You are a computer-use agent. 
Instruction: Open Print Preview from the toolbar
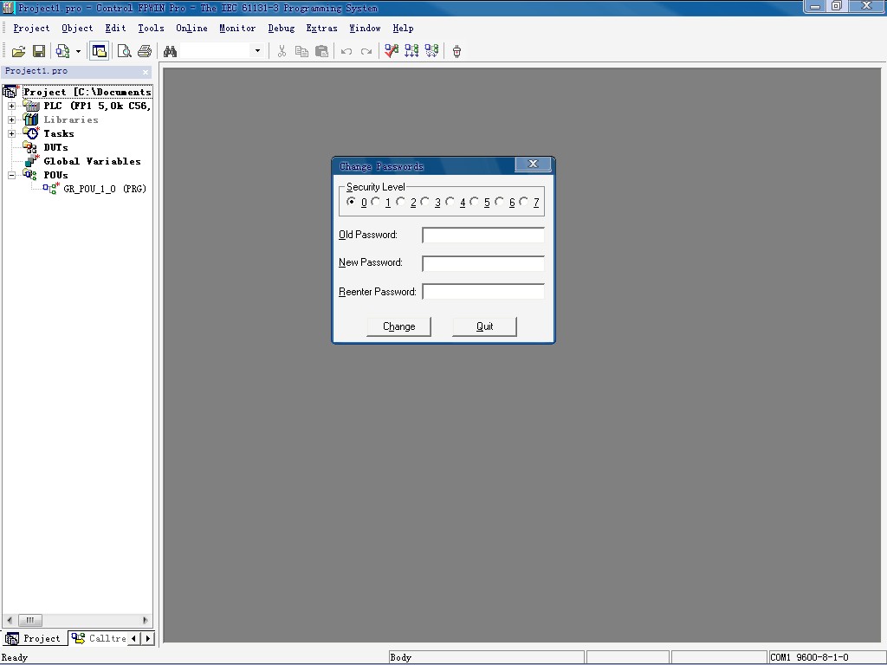125,51
